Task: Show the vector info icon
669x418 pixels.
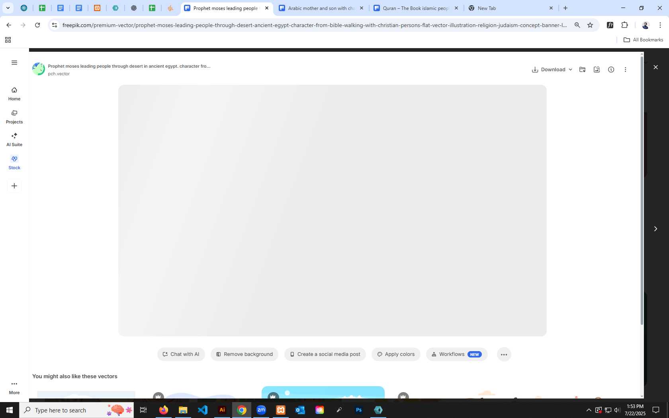Action: [611, 69]
